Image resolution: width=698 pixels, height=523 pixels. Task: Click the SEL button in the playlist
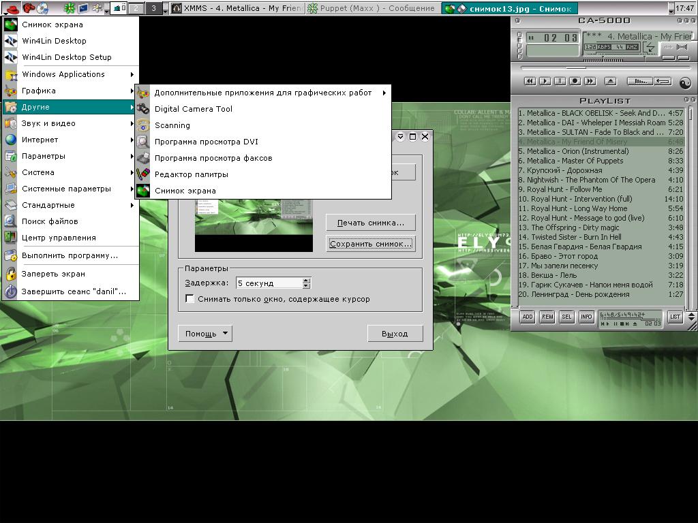pyautogui.click(x=566, y=317)
